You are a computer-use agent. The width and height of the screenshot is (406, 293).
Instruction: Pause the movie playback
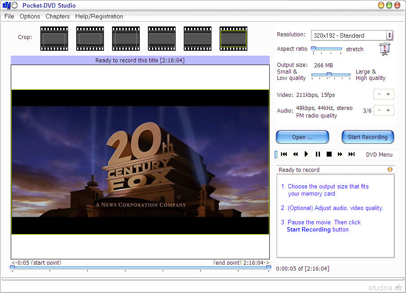coord(318,154)
